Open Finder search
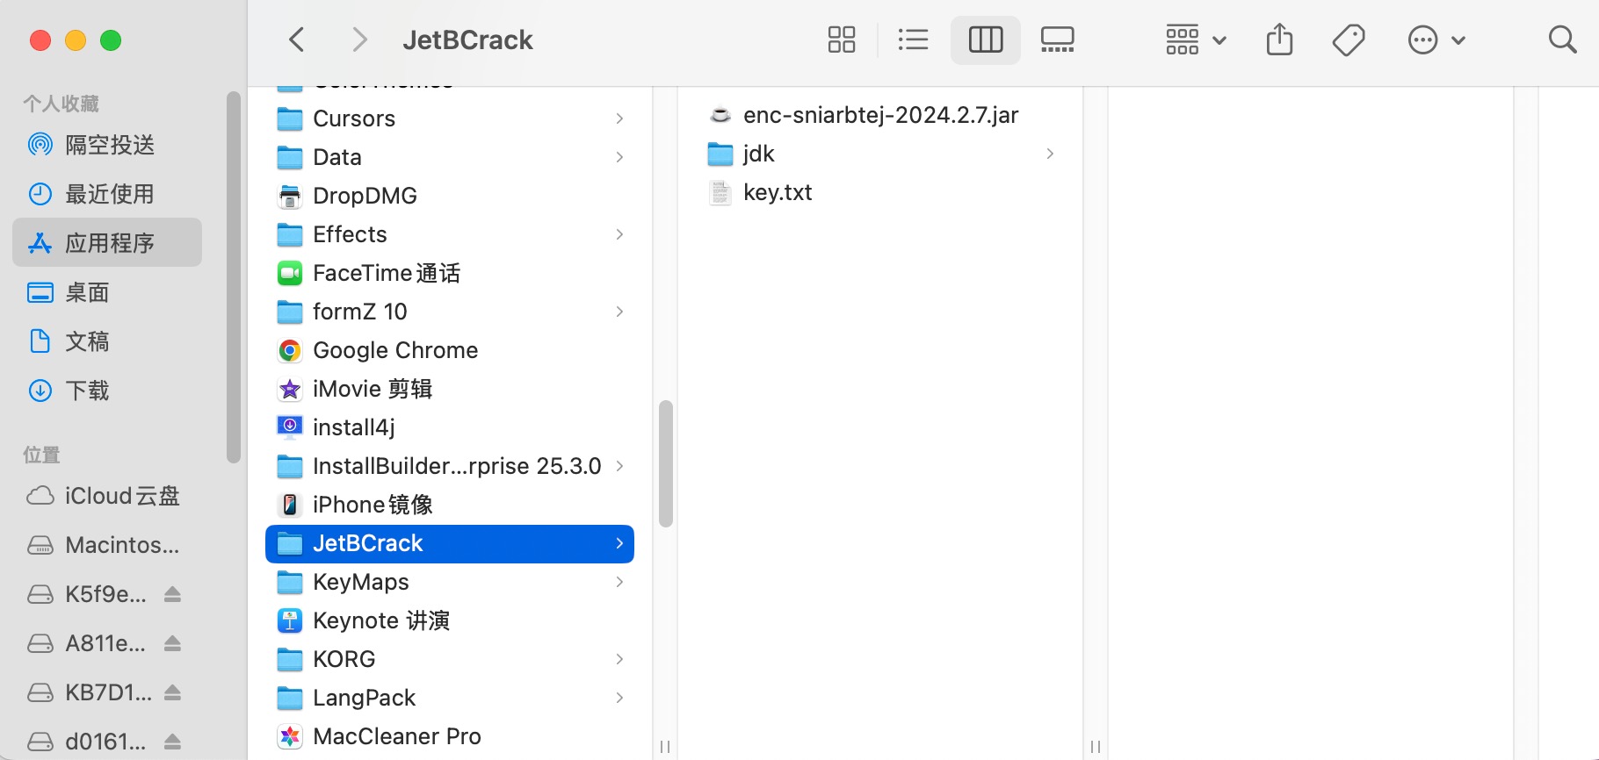This screenshot has height=760, width=1599. [1561, 39]
